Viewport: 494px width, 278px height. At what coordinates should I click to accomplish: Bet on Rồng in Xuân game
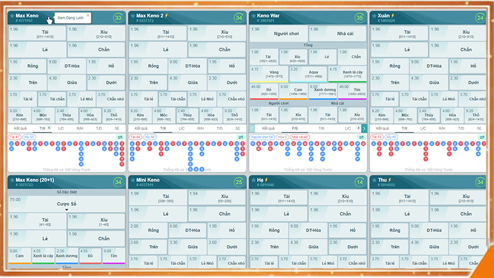(395, 65)
